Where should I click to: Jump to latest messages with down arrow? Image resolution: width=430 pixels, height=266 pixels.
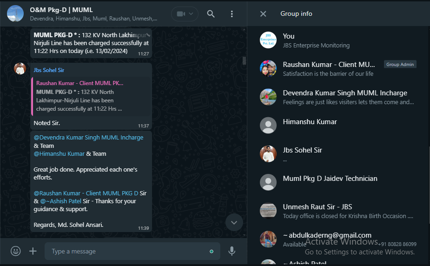pyautogui.click(x=234, y=222)
